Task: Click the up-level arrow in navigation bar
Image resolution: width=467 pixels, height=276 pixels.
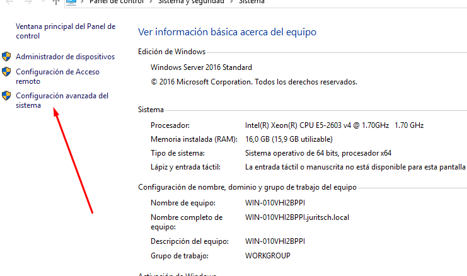Action: pyautogui.click(x=56, y=2)
